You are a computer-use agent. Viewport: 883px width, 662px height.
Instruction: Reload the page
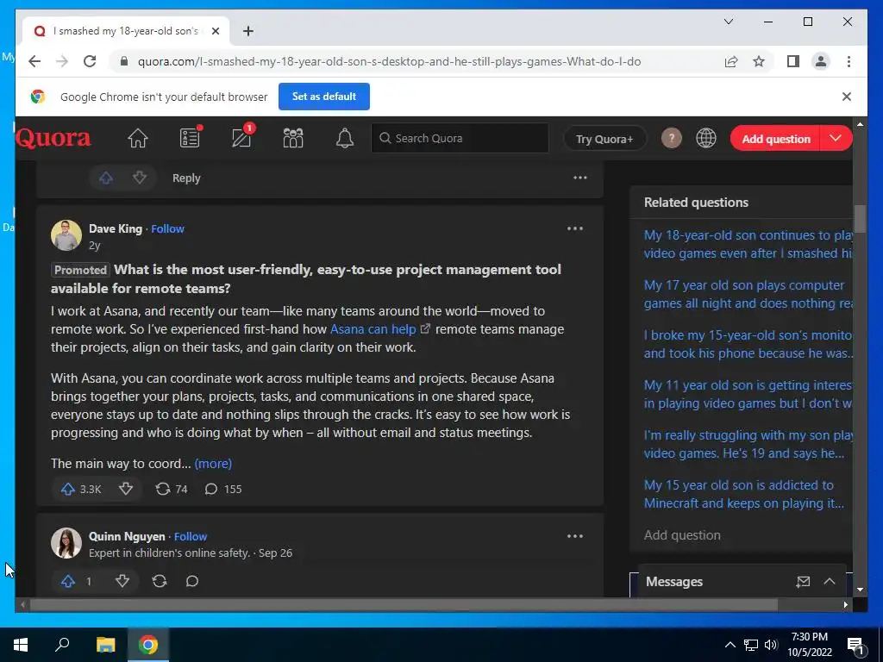click(90, 61)
